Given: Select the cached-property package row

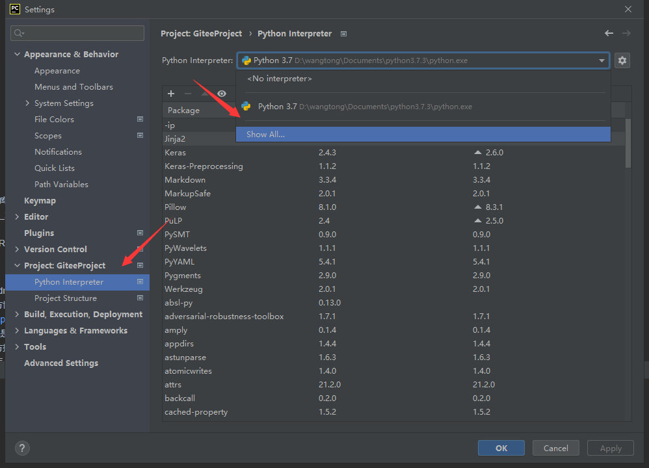Looking at the screenshot, I should click(x=393, y=411).
